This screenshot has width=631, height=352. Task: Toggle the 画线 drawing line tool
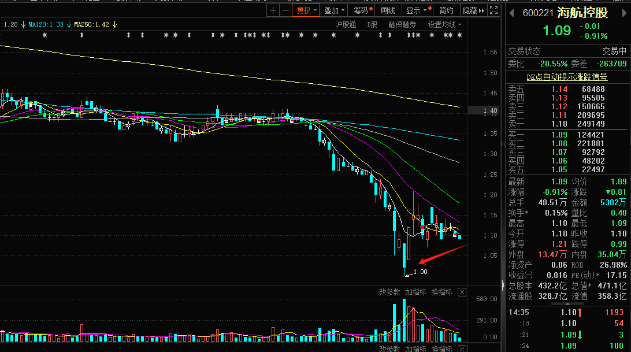(x=388, y=10)
